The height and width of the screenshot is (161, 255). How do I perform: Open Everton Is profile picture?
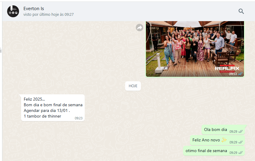click(x=13, y=11)
